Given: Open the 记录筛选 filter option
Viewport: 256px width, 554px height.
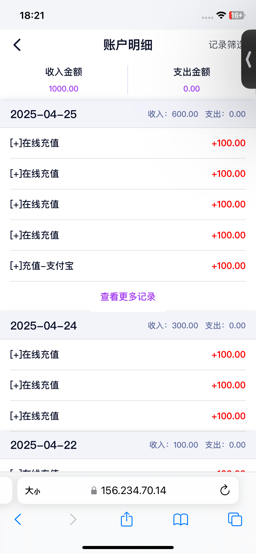Looking at the screenshot, I should pyautogui.click(x=225, y=45).
